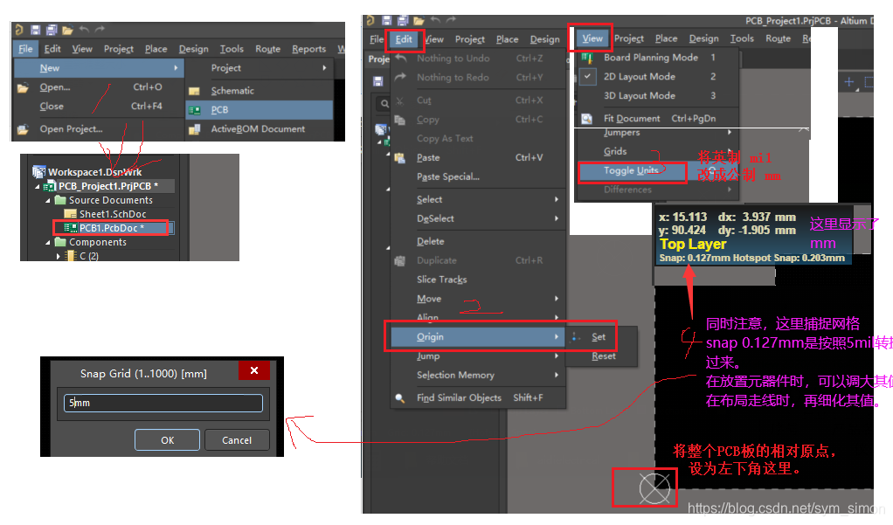Click the Fit Document icon in View menu

click(586, 119)
